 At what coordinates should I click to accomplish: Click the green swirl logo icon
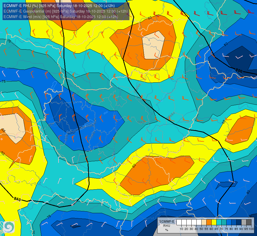9,227
